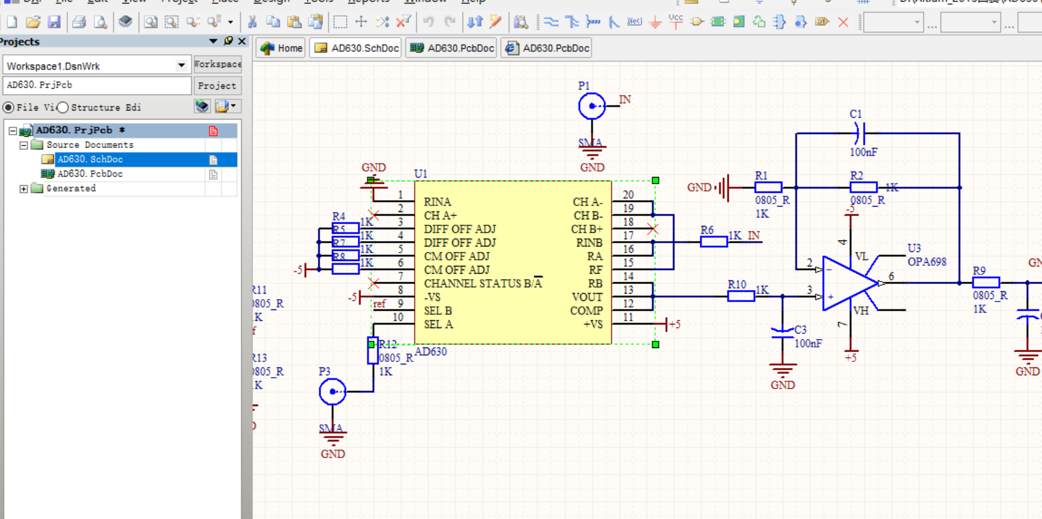The width and height of the screenshot is (1042, 519).
Task: Open the devices view layers icon
Action: tap(125, 22)
